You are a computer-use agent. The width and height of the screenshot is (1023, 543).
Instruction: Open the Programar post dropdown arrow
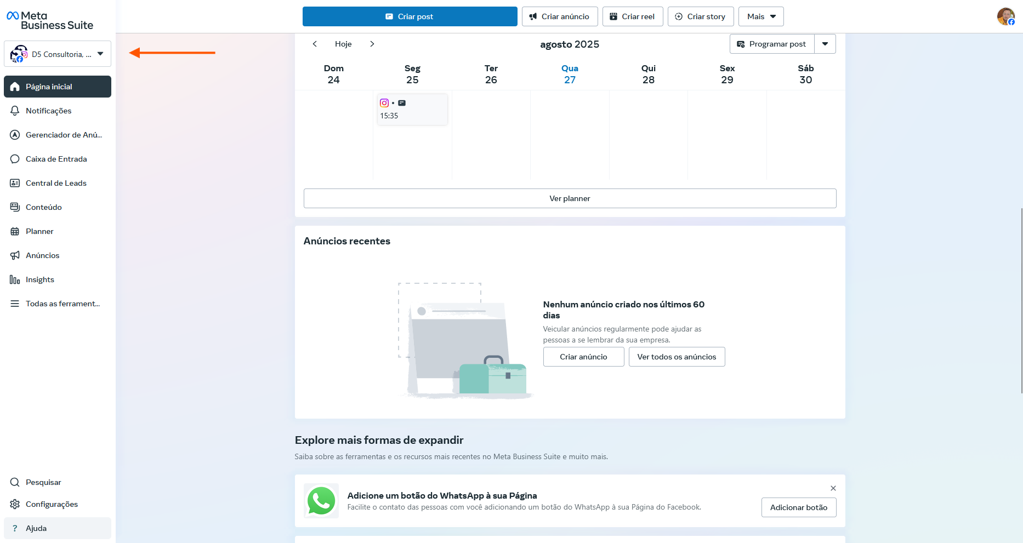tap(825, 44)
